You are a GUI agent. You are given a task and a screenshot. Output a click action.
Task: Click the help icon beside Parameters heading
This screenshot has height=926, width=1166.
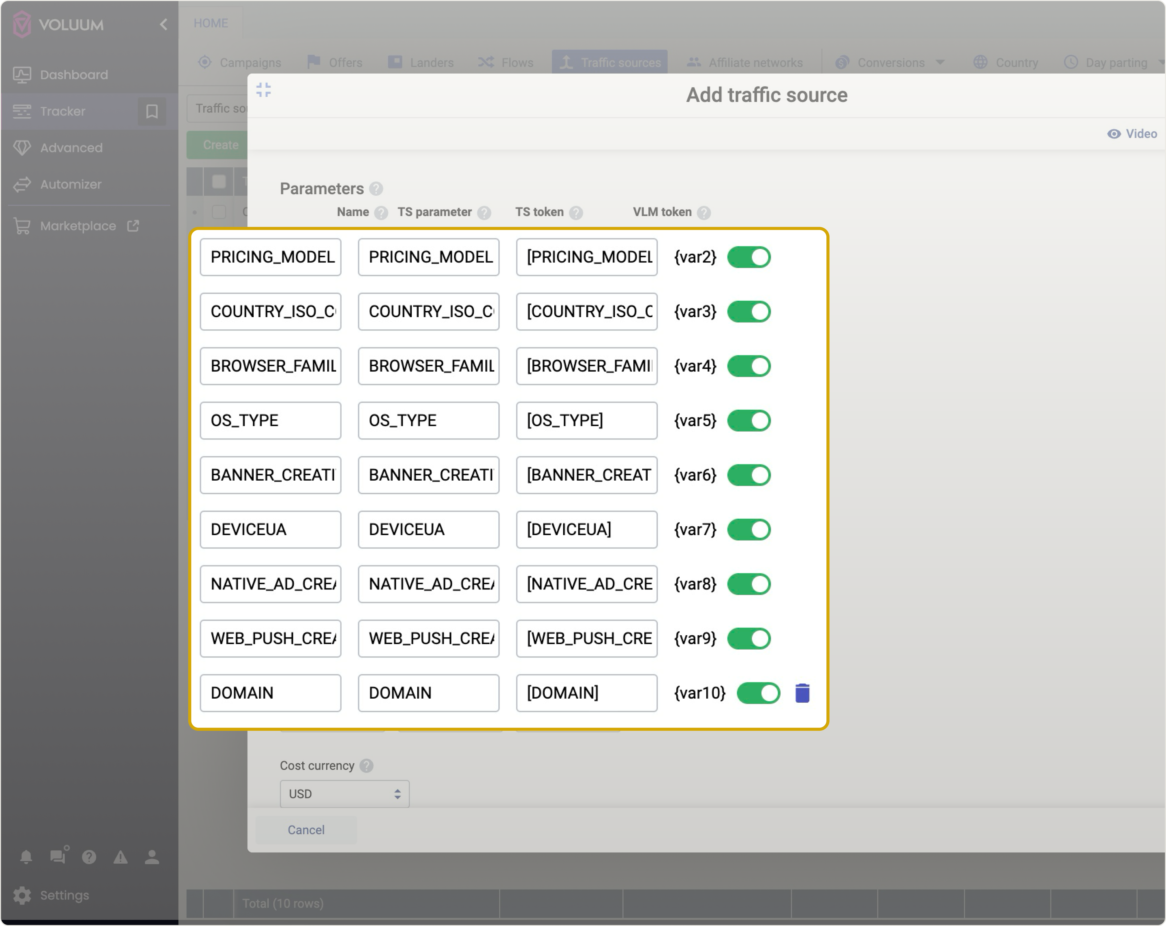click(376, 189)
